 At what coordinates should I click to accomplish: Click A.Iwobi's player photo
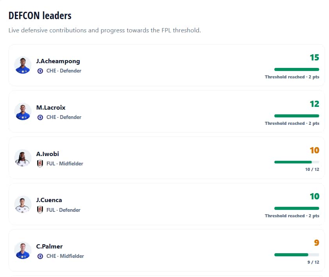pos(23,158)
